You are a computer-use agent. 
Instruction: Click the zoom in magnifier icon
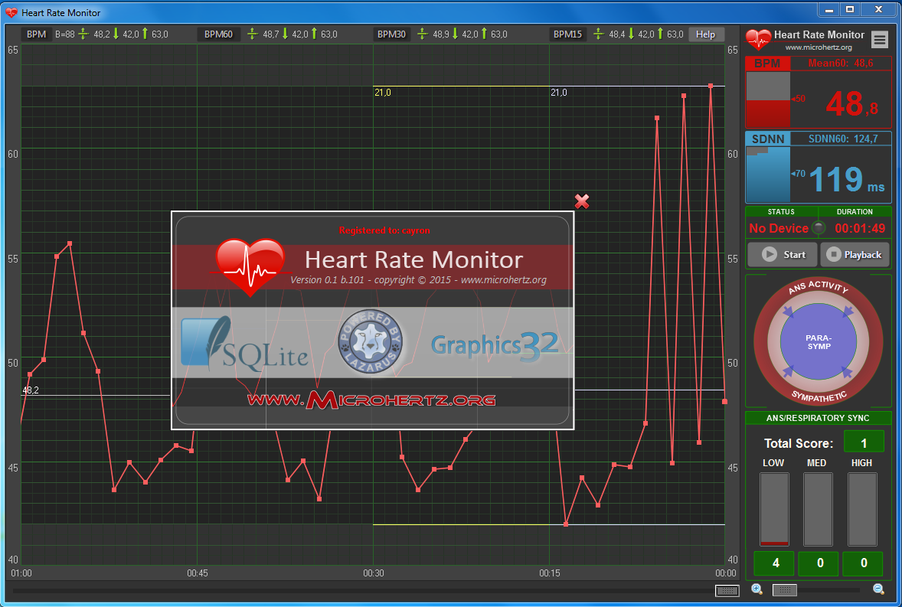757,589
